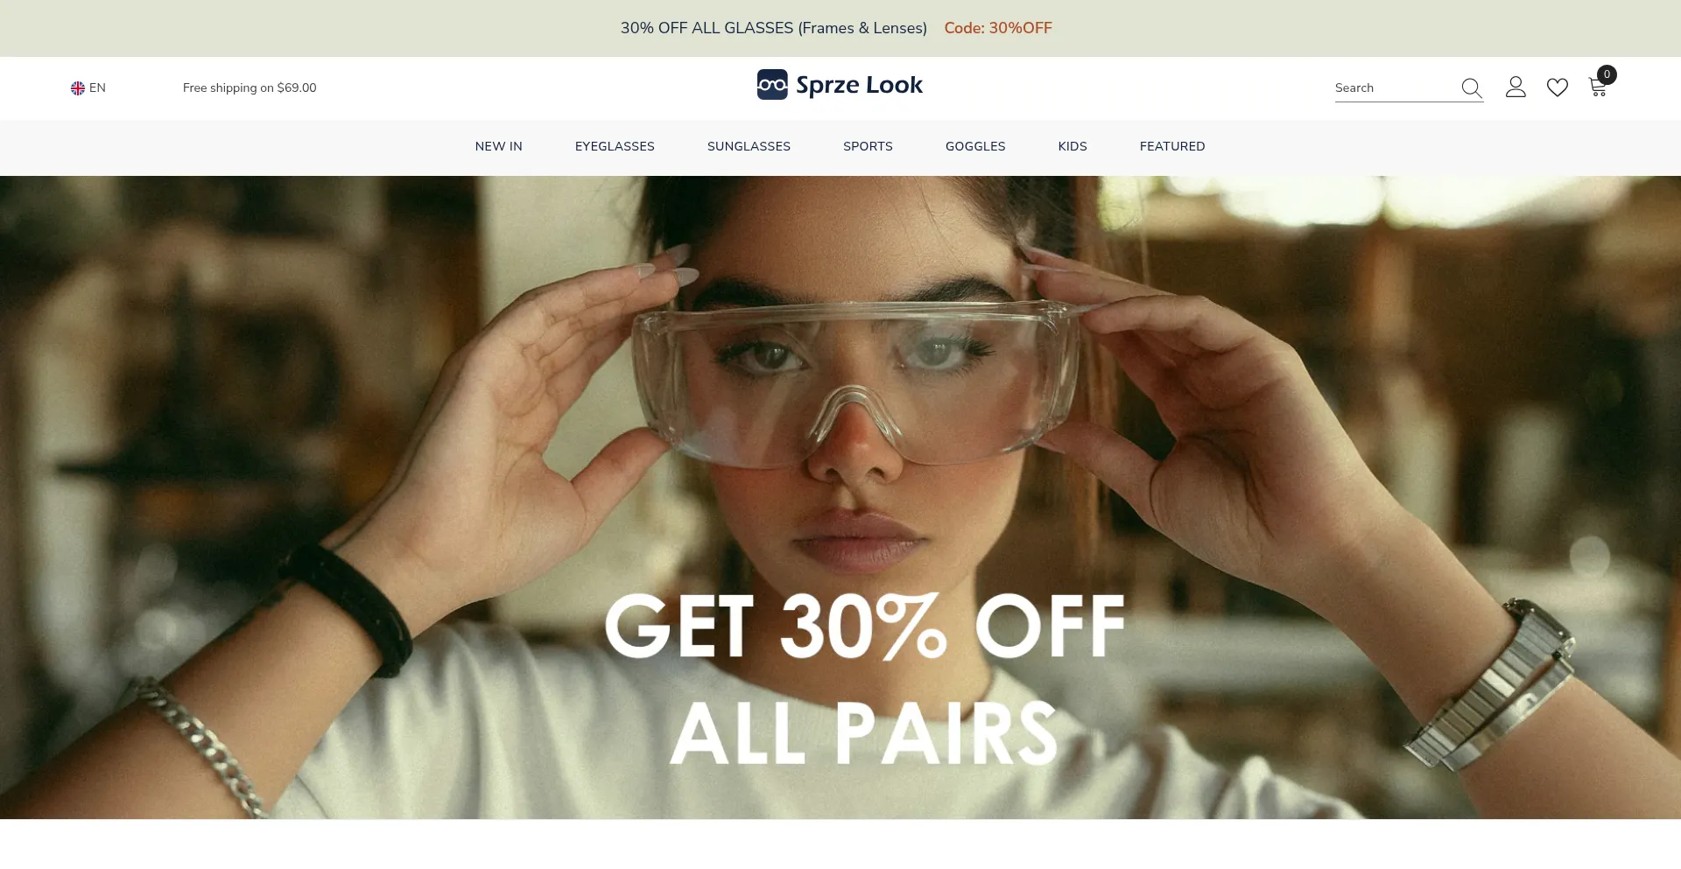The image size is (1681, 869).
Task: Open the Sports menu item
Action: 868,146
